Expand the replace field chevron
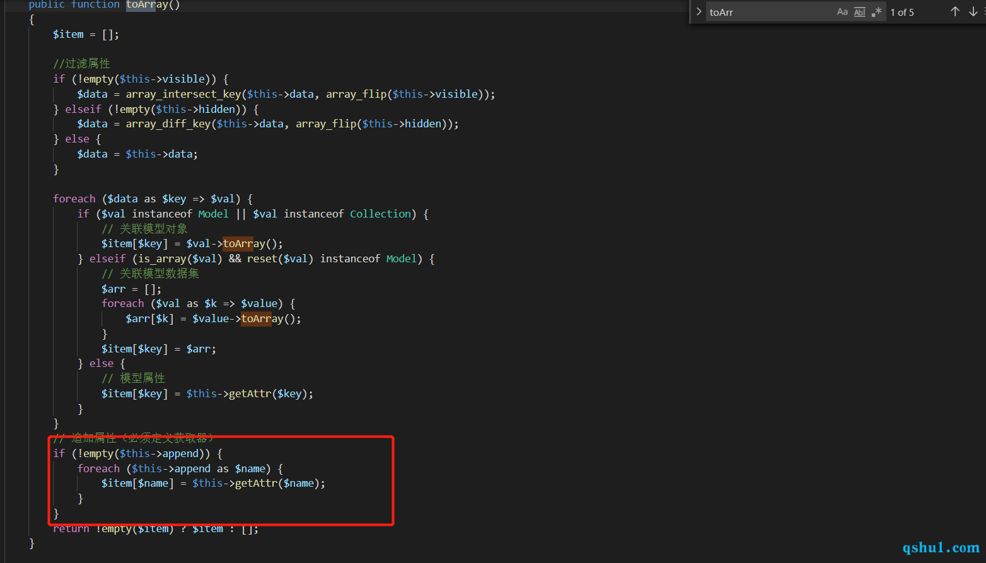Screen dimensions: 986x563 (x=699, y=12)
